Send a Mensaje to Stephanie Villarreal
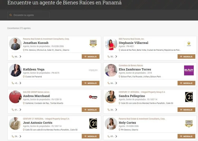Viewport: 198px width, 141px height. coord(186,57)
